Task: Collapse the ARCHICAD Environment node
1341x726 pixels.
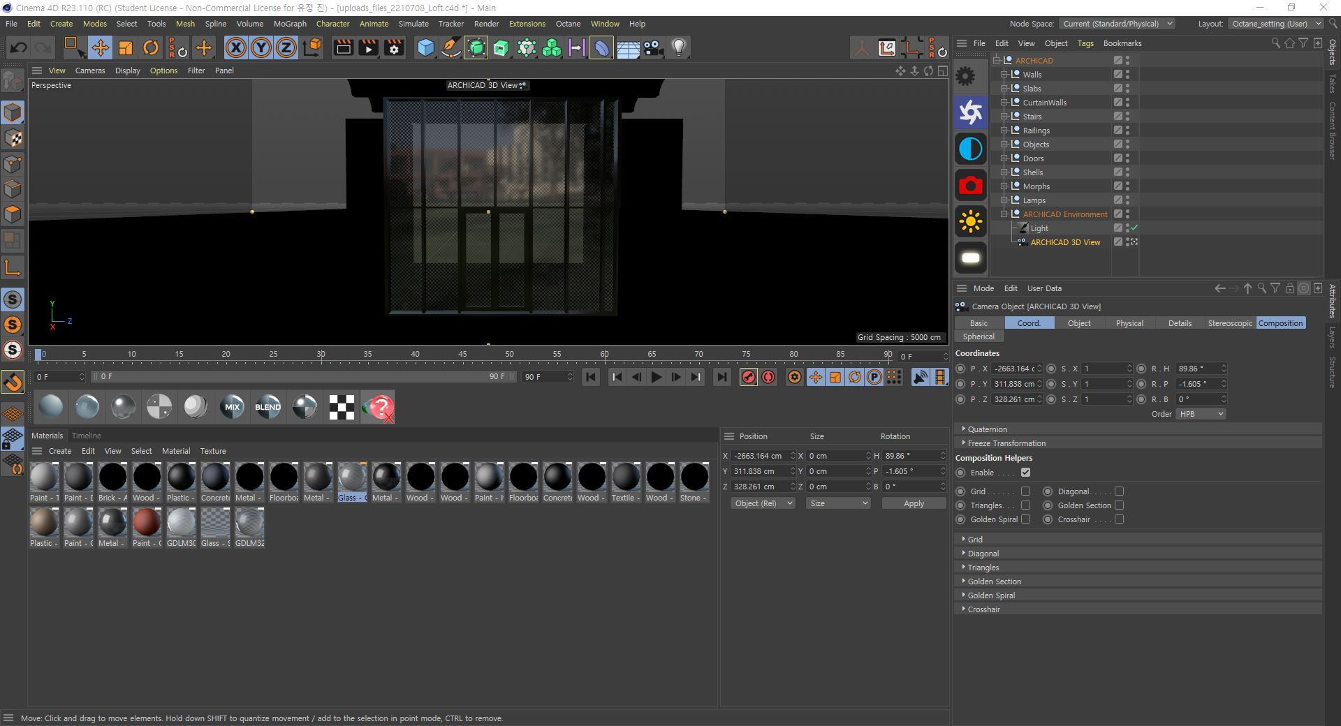Action: pyautogui.click(x=1004, y=214)
